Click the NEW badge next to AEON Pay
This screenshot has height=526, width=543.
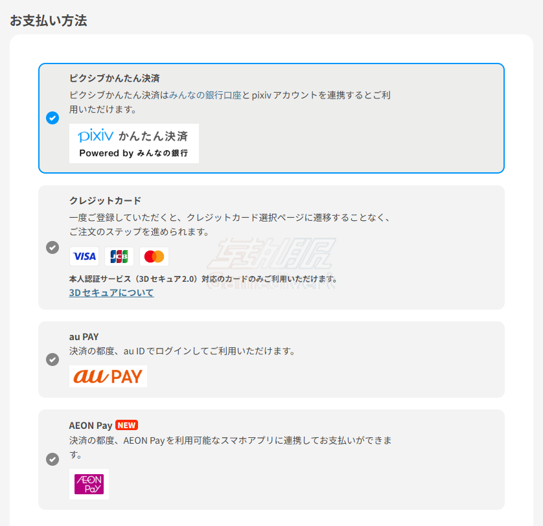click(126, 425)
